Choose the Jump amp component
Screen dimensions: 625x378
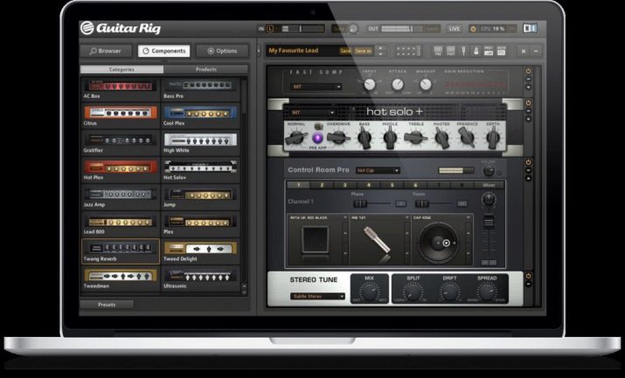pos(200,197)
